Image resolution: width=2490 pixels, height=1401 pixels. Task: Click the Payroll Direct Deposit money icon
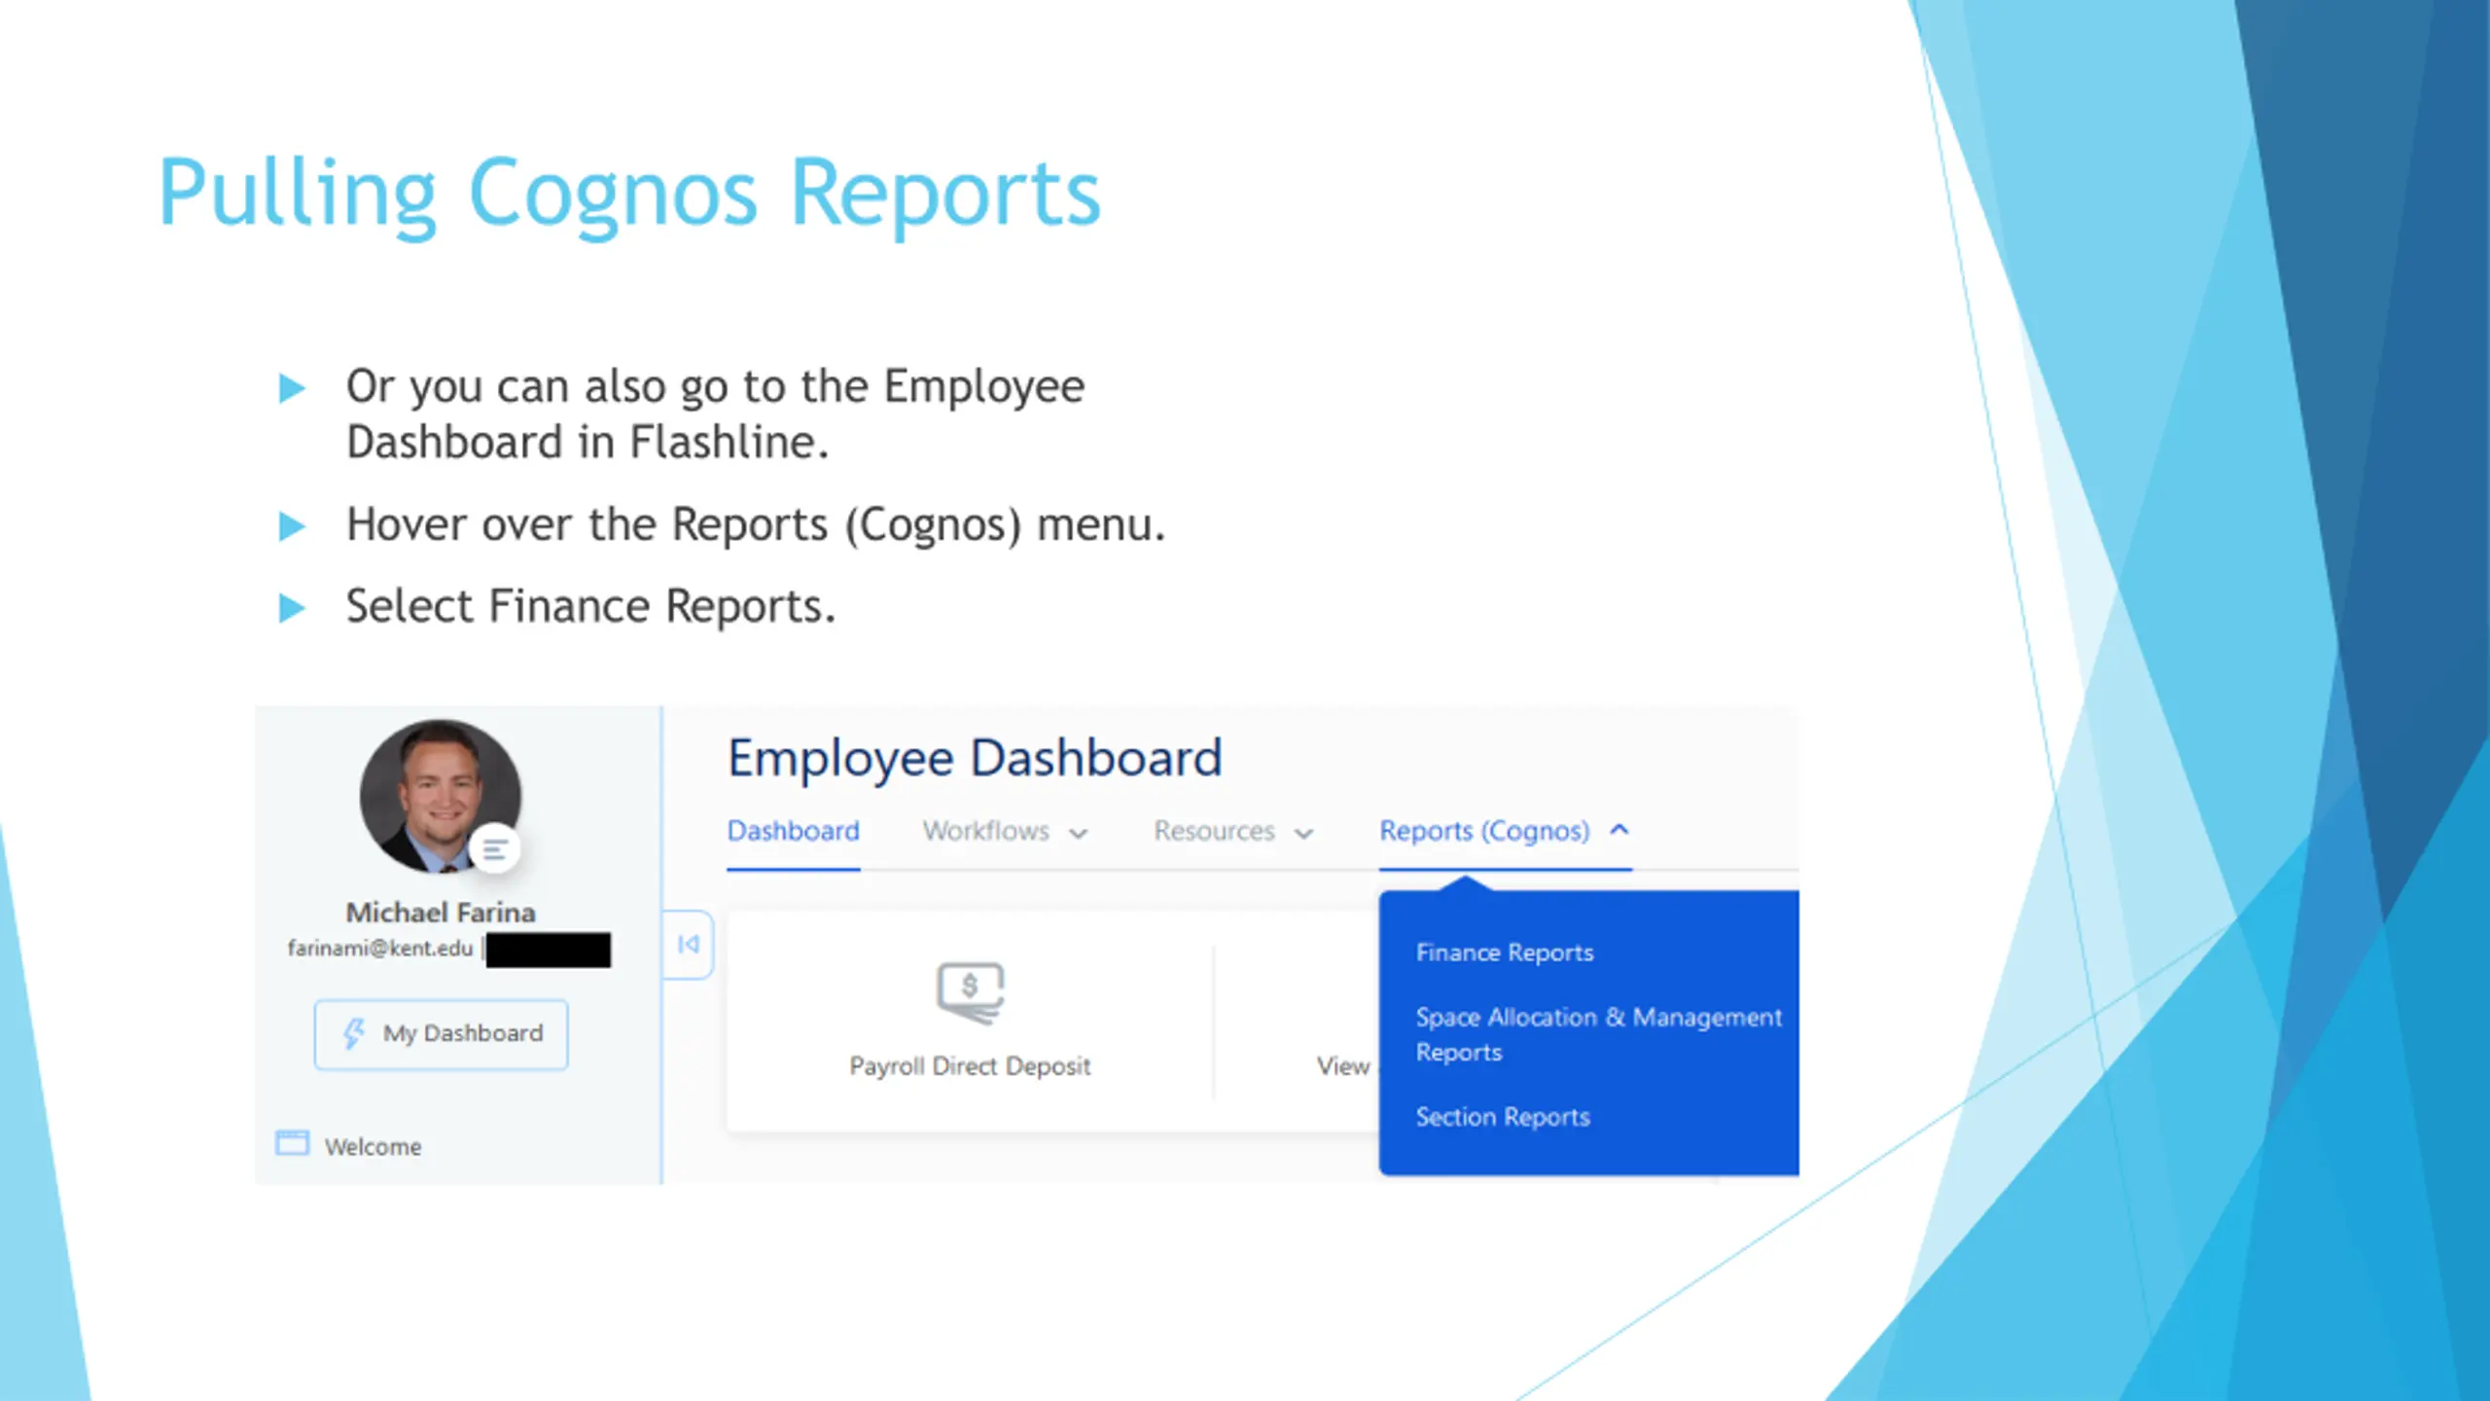coord(970,992)
